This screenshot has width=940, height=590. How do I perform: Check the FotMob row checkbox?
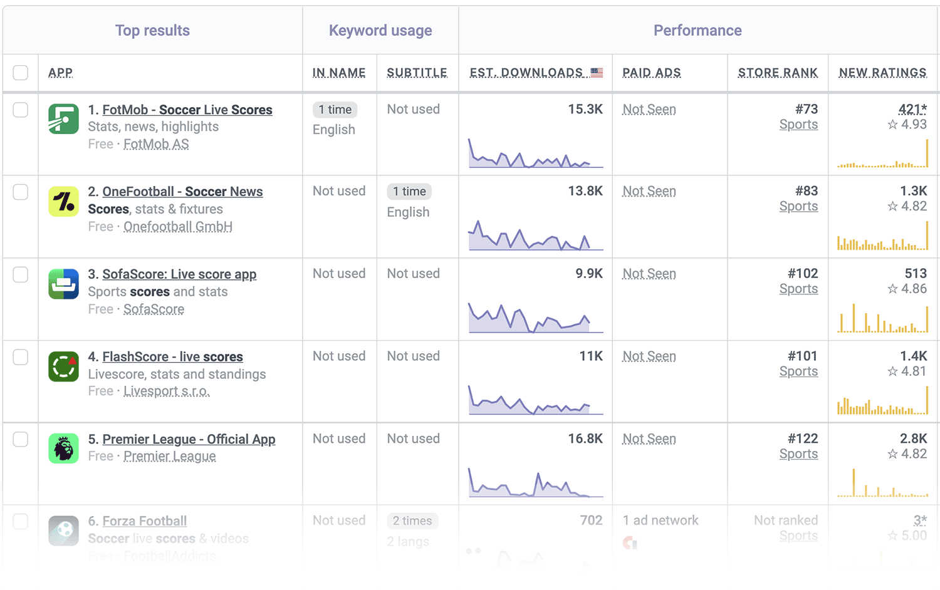[x=21, y=110]
